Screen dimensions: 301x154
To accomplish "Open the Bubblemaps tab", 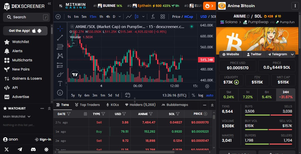I will (175, 105).
